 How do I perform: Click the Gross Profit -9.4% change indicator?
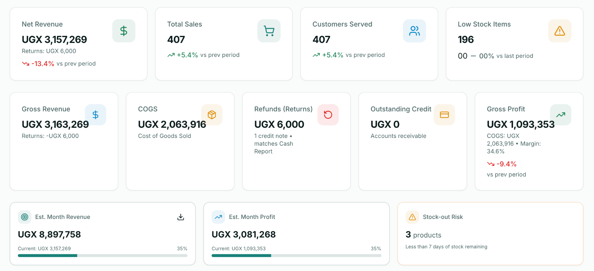click(502, 164)
